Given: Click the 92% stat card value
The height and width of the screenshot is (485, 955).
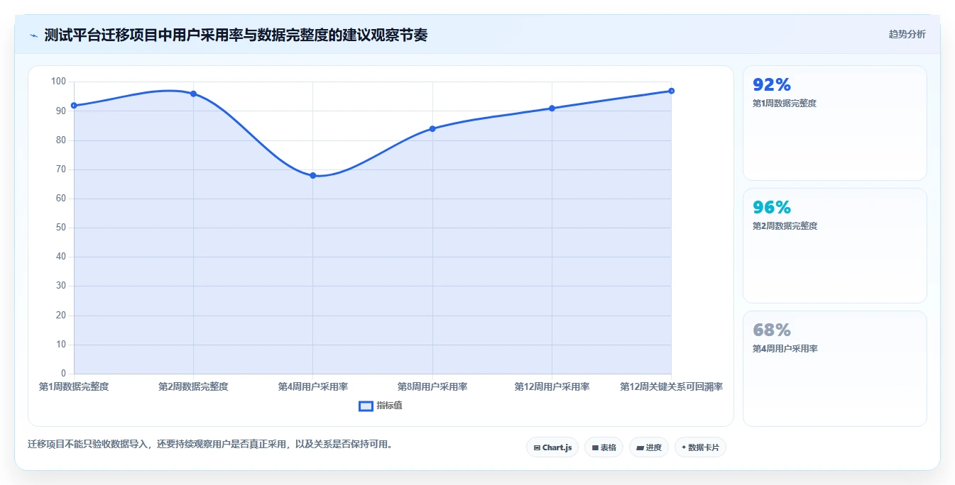Looking at the screenshot, I should tap(772, 85).
